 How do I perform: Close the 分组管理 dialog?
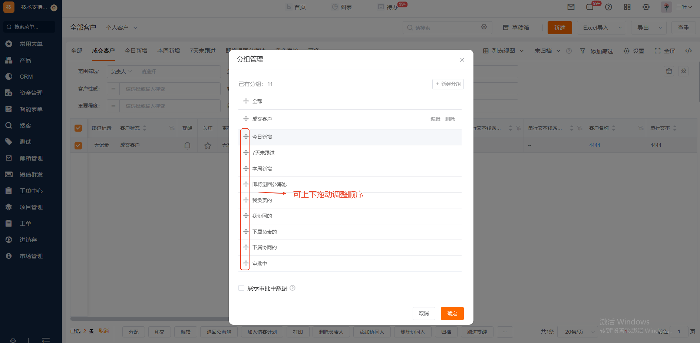(x=462, y=60)
